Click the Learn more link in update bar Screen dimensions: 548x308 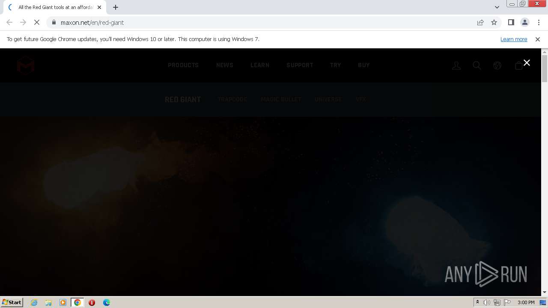tap(514, 39)
